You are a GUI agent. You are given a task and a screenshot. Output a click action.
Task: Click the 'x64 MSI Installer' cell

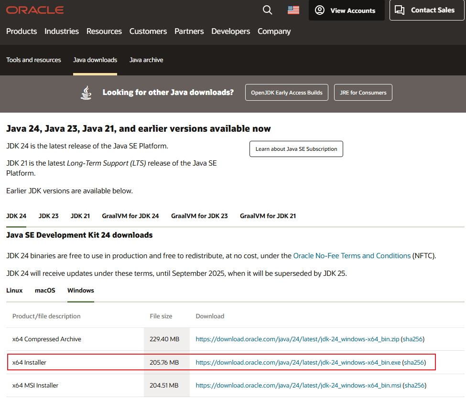coord(35,385)
